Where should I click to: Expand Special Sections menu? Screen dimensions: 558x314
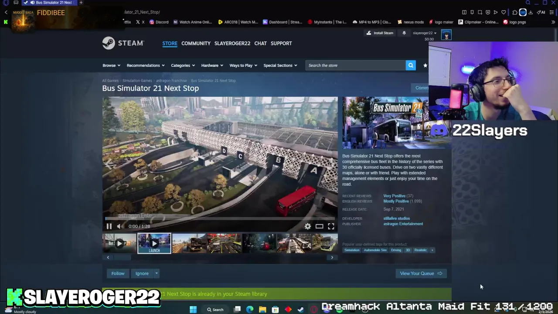coord(280,65)
